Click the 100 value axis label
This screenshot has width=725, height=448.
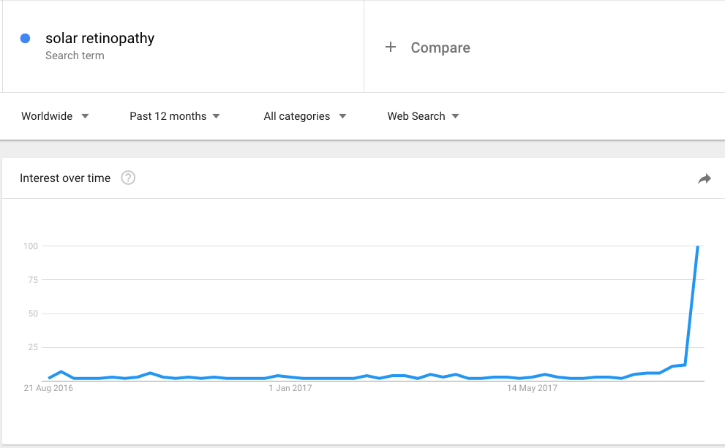(x=31, y=246)
